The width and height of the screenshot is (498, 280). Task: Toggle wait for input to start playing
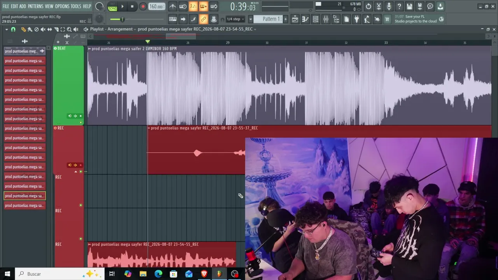click(183, 6)
